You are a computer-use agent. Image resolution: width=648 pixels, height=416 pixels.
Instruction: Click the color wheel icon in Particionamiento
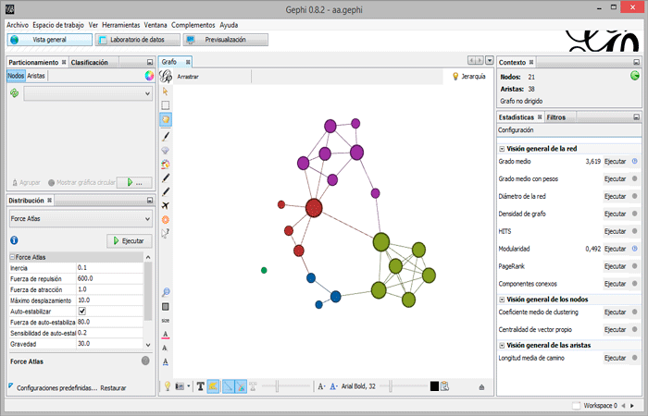coord(149,76)
